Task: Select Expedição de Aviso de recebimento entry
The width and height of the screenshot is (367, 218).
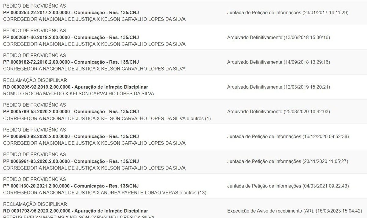Action: tap(295, 211)
